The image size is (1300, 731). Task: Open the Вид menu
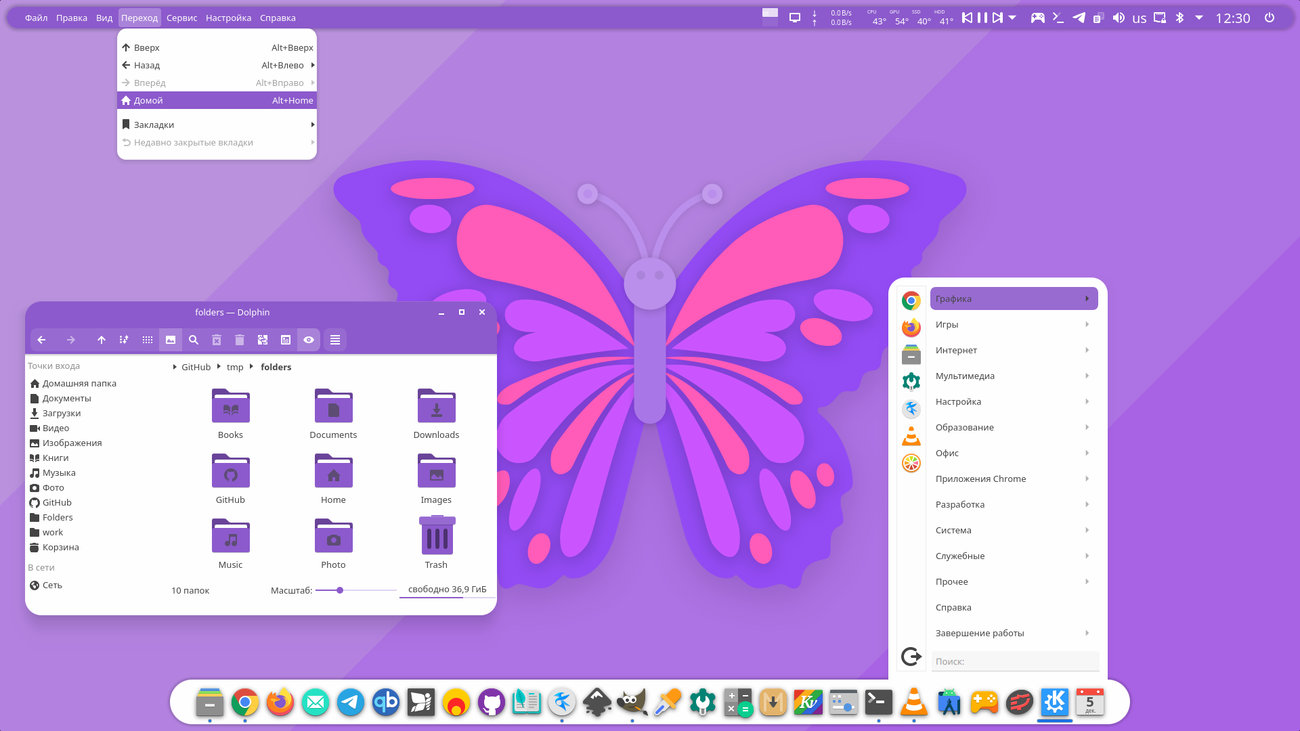(x=104, y=18)
